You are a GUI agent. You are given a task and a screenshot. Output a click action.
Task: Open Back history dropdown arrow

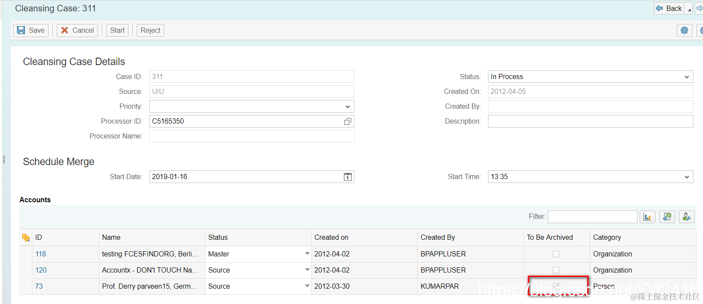(689, 9)
